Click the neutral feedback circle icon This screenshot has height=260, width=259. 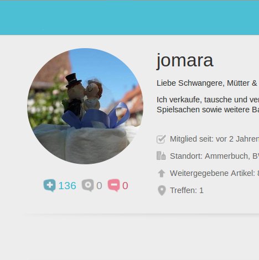coord(88,185)
